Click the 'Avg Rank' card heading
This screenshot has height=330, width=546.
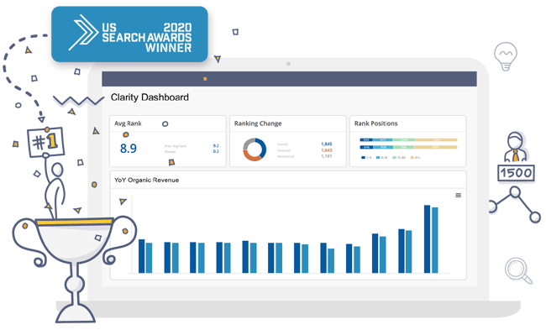point(128,123)
